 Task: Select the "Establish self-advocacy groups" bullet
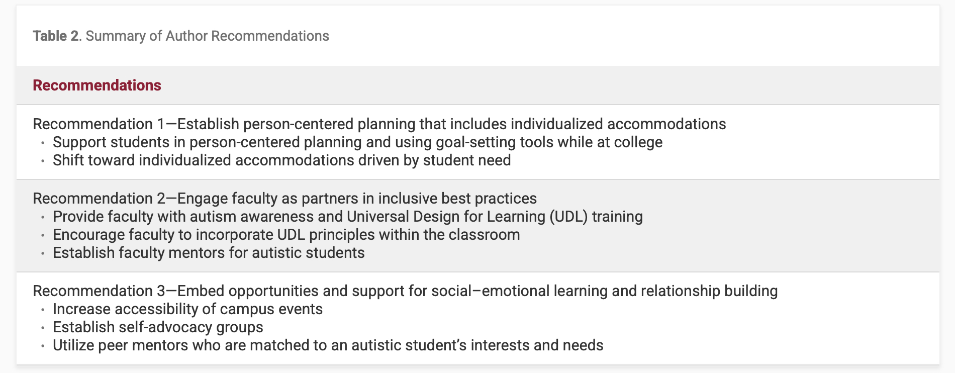click(x=158, y=327)
